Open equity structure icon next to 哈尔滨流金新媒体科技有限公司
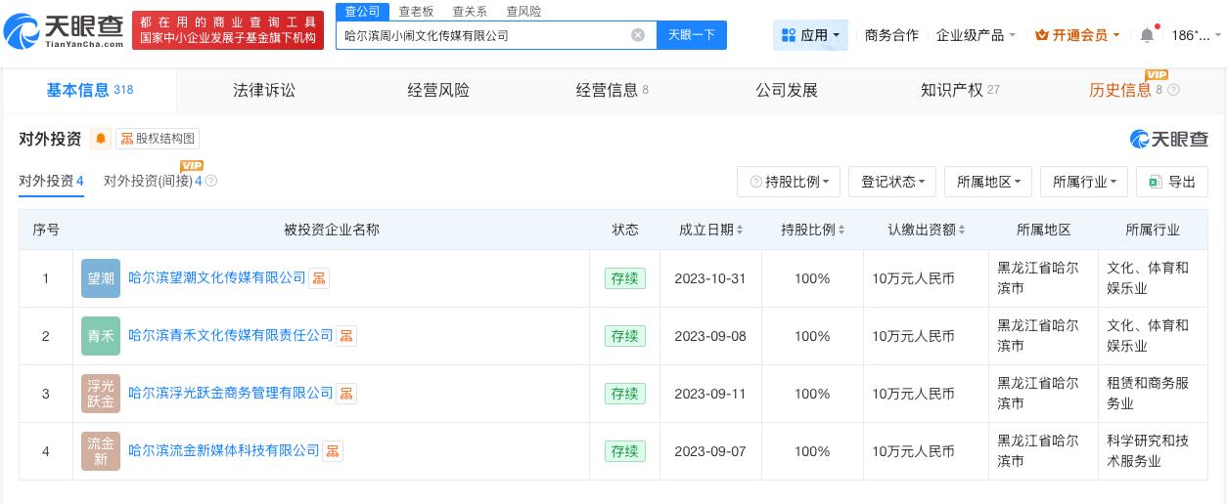This screenshot has height=504, width=1227. click(333, 451)
